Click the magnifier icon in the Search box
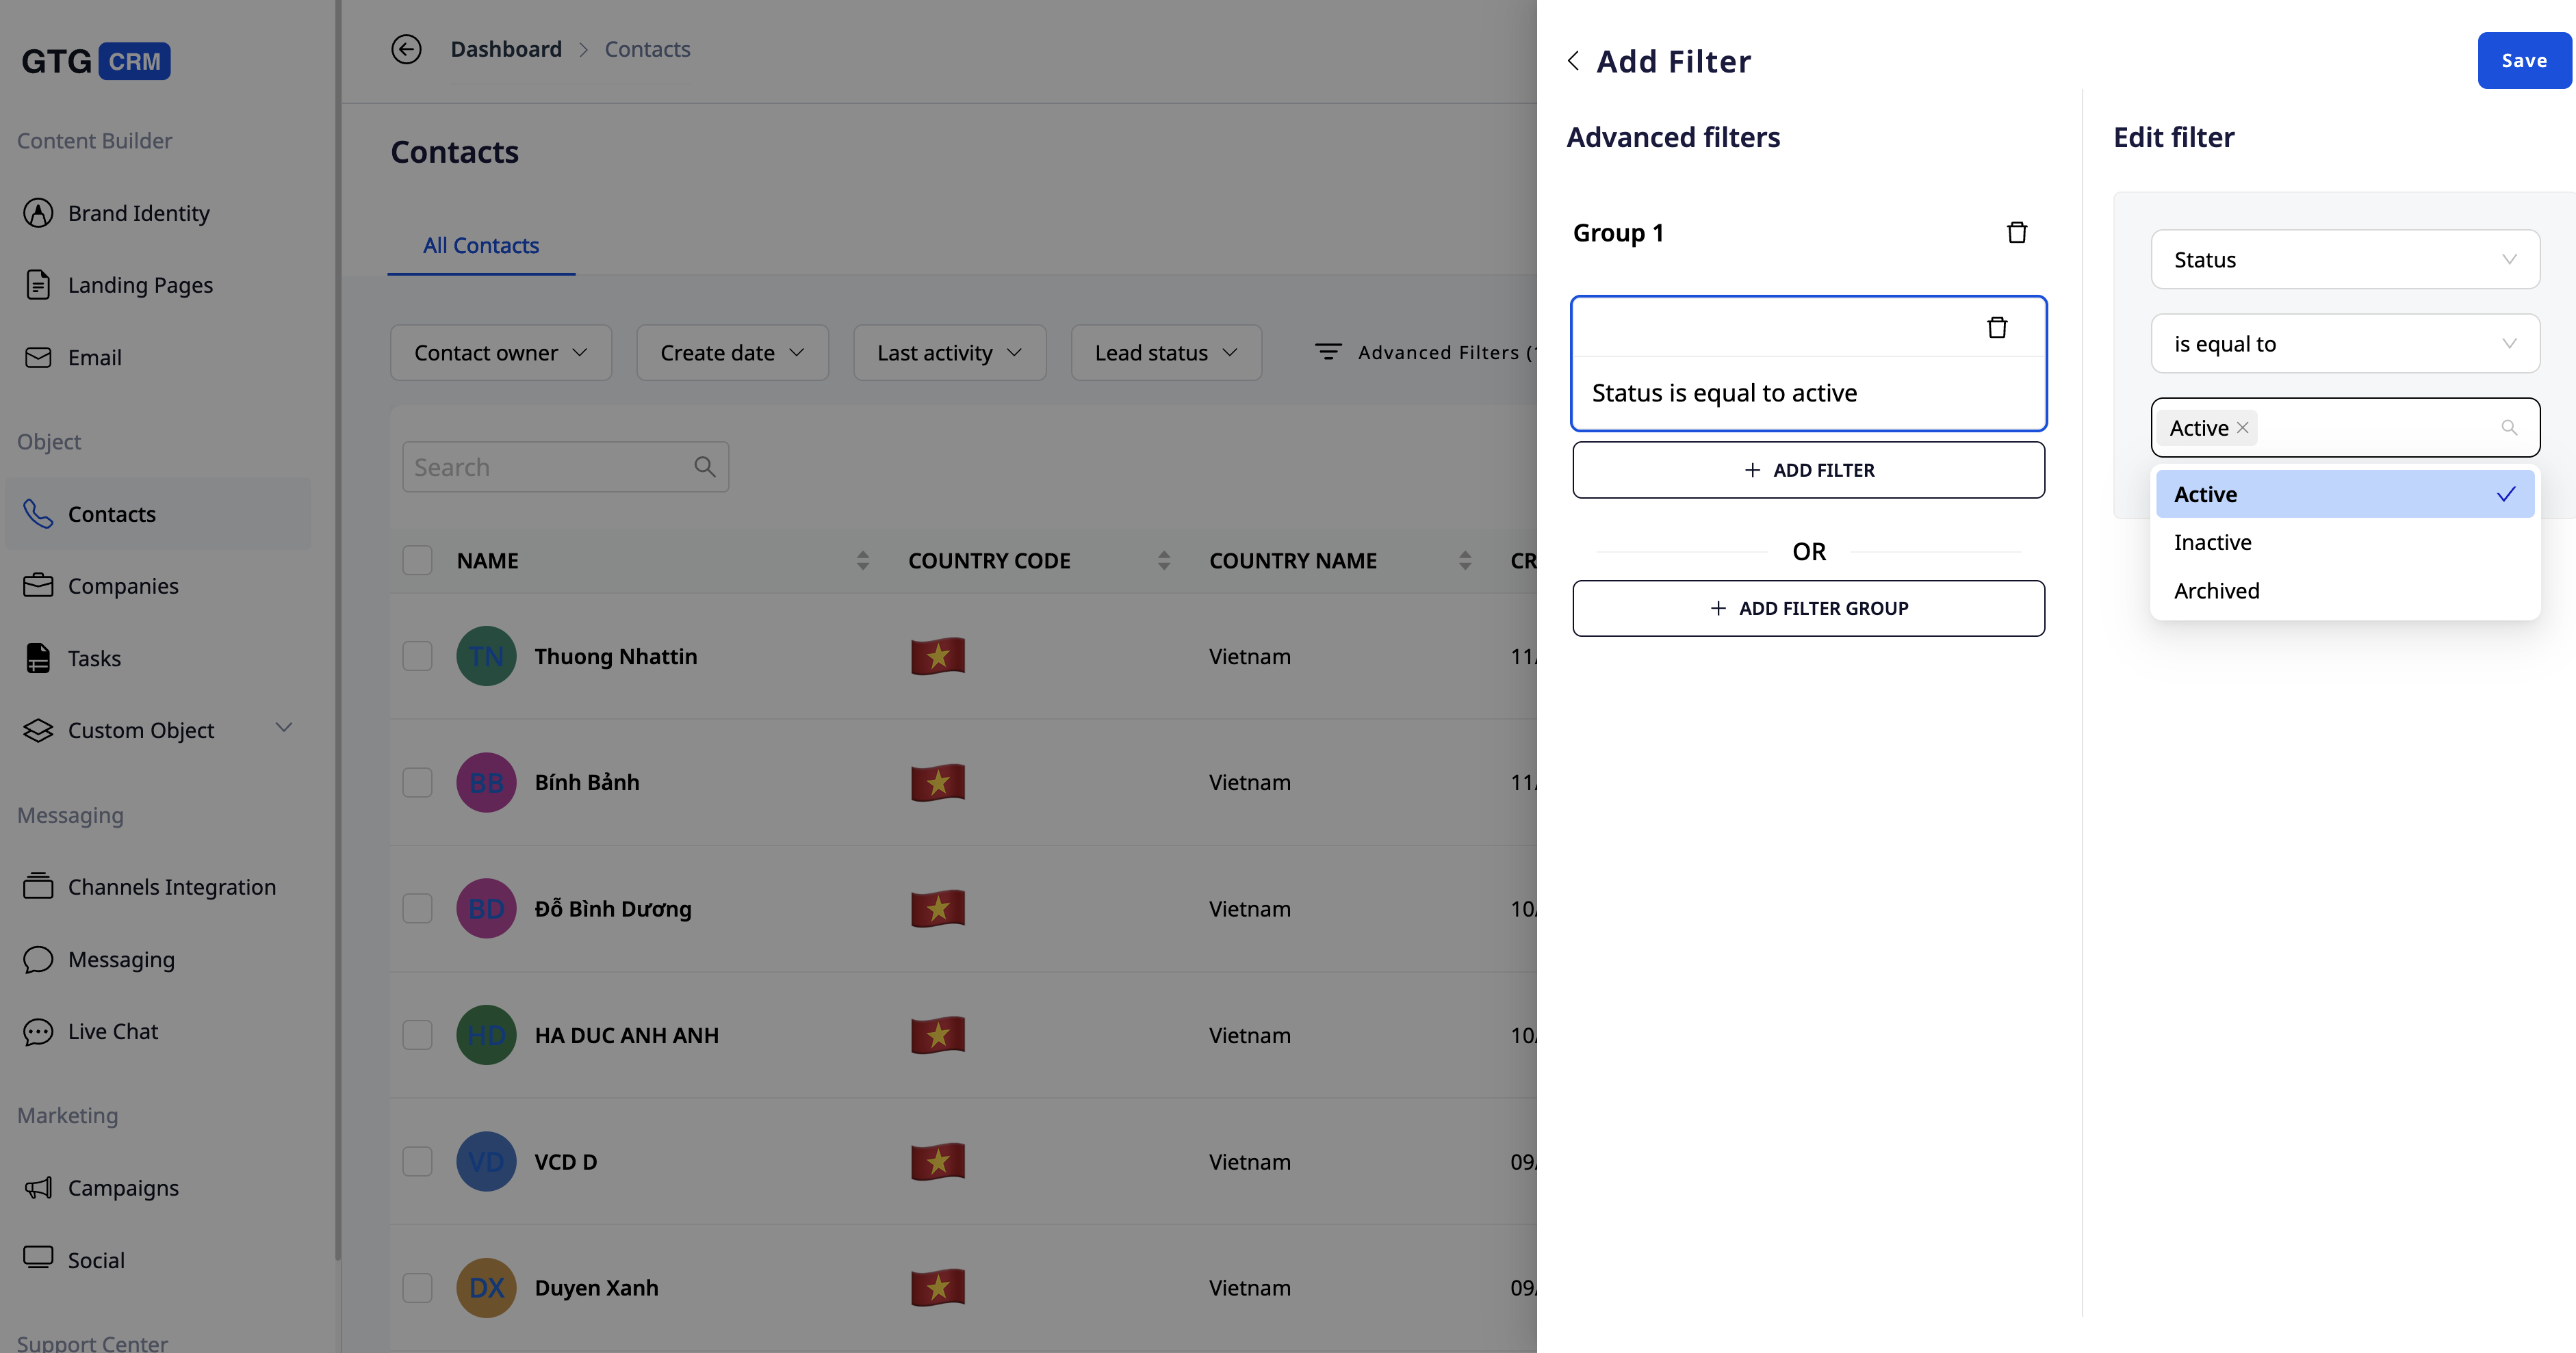This screenshot has height=1353, width=2576. point(704,467)
